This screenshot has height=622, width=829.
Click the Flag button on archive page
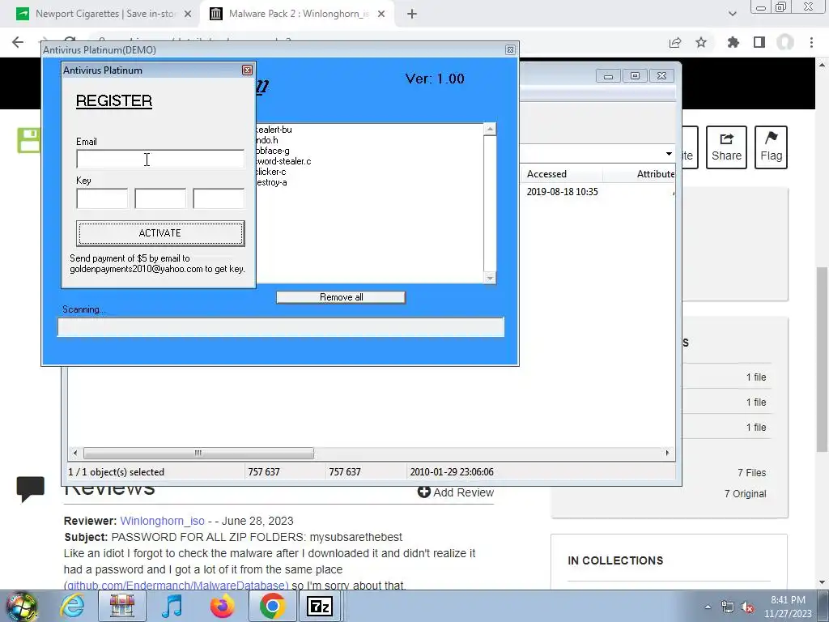771,147
